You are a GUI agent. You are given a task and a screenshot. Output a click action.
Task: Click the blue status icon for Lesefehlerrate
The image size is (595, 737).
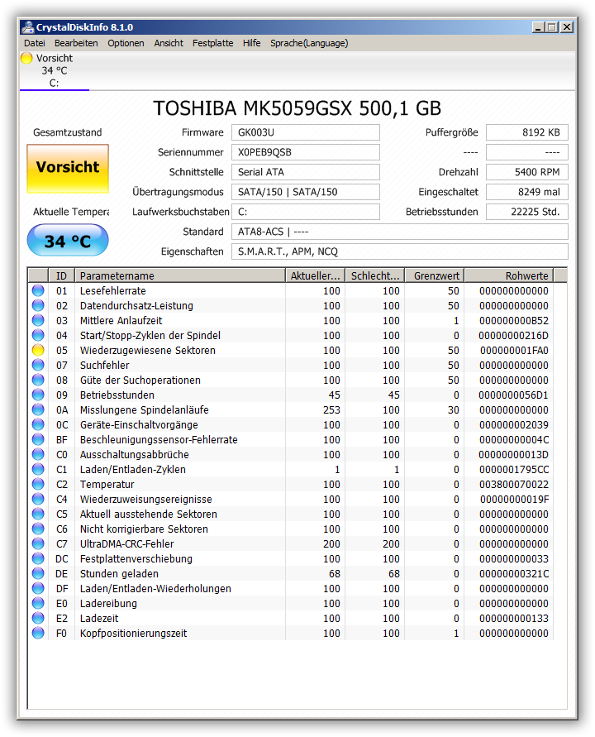(38, 290)
